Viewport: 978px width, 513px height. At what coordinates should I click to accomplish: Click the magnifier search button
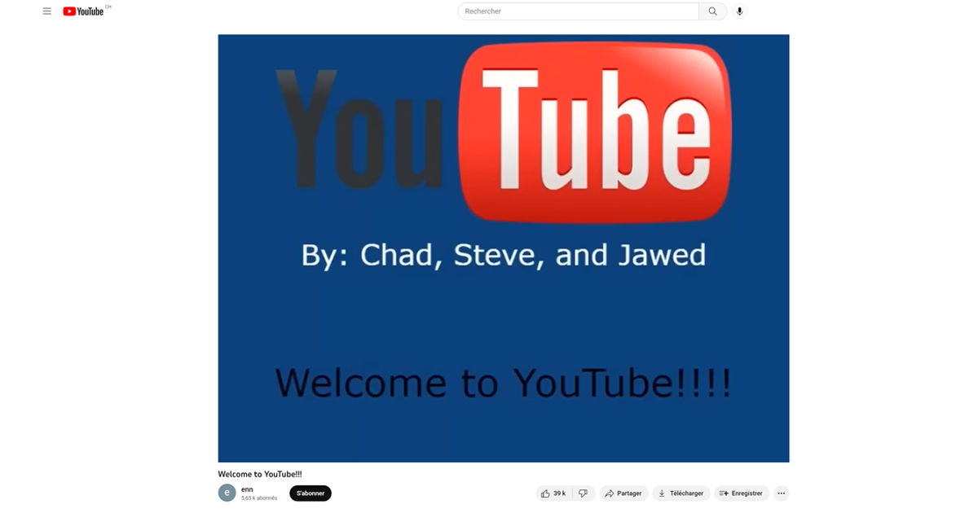[713, 11]
